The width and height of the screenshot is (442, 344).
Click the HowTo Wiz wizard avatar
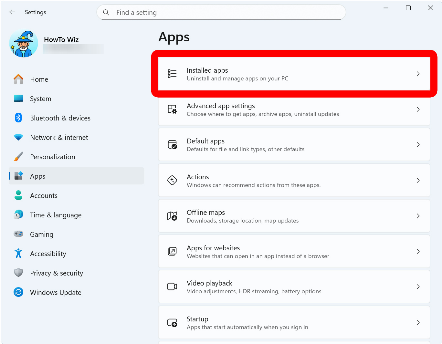24,44
